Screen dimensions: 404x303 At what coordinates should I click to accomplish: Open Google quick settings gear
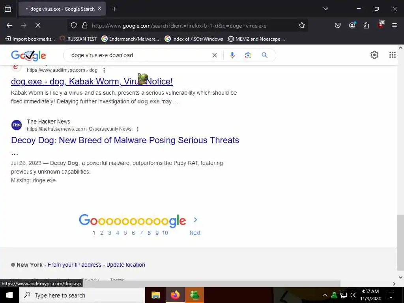(x=374, y=54)
